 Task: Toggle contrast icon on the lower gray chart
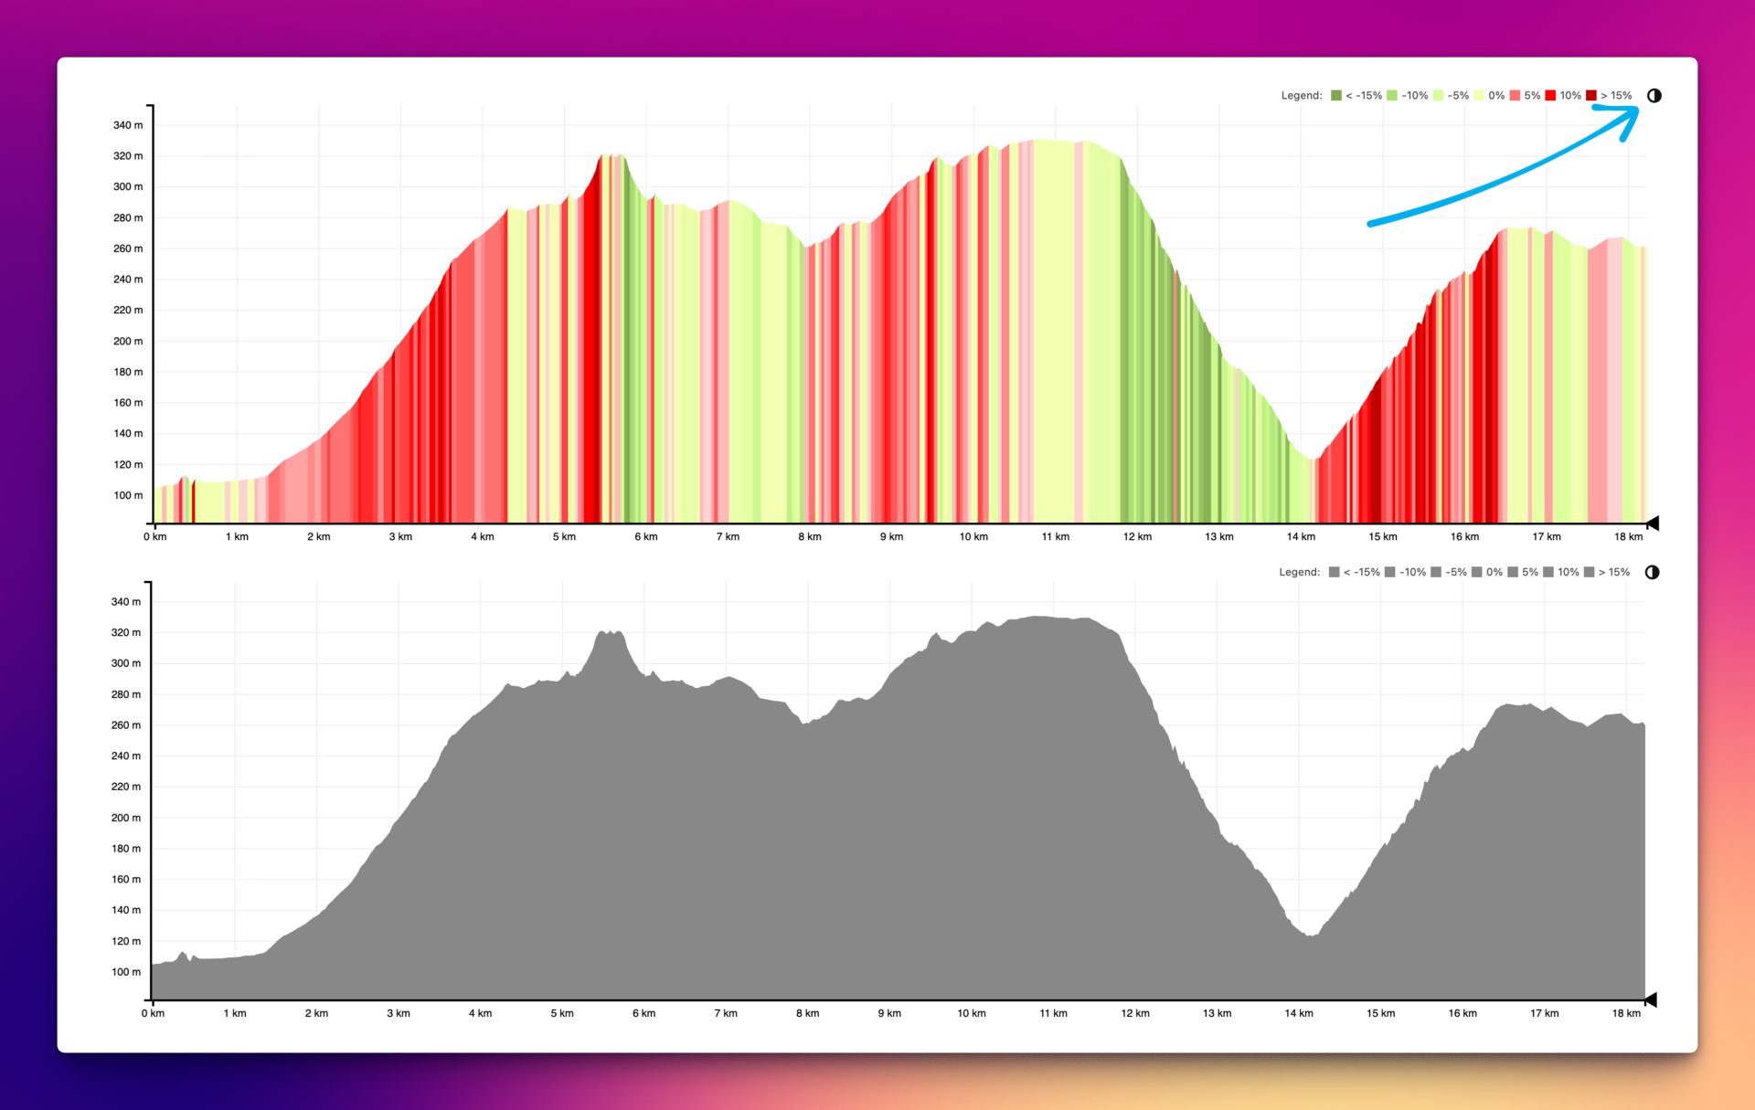(1652, 573)
